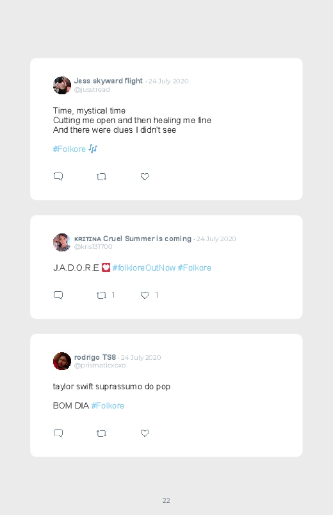Open Kritina's profile avatar
Image resolution: width=333 pixels, height=515 pixels.
pyautogui.click(x=62, y=242)
